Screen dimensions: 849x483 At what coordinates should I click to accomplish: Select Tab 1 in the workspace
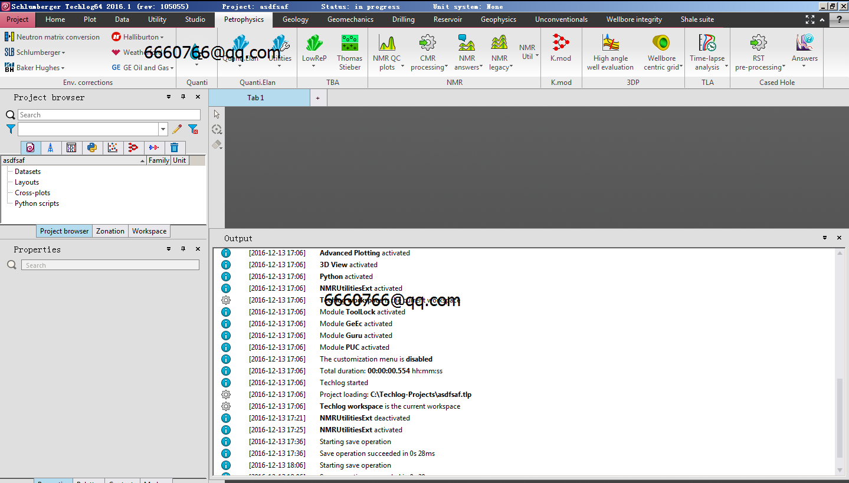click(259, 98)
